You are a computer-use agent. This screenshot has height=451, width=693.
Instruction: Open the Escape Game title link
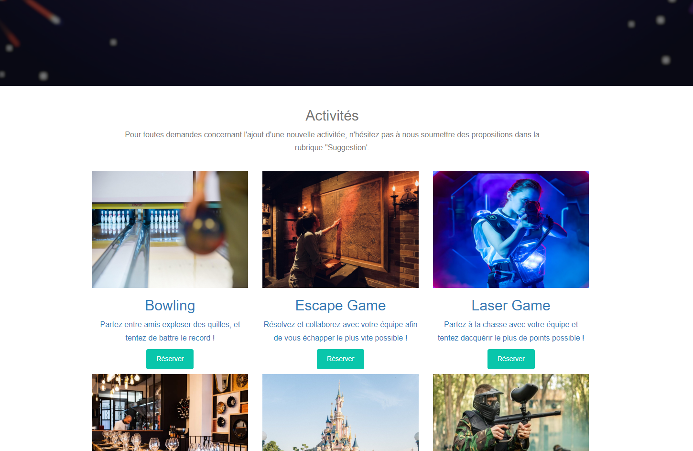pyautogui.click(x=340, y=305)
